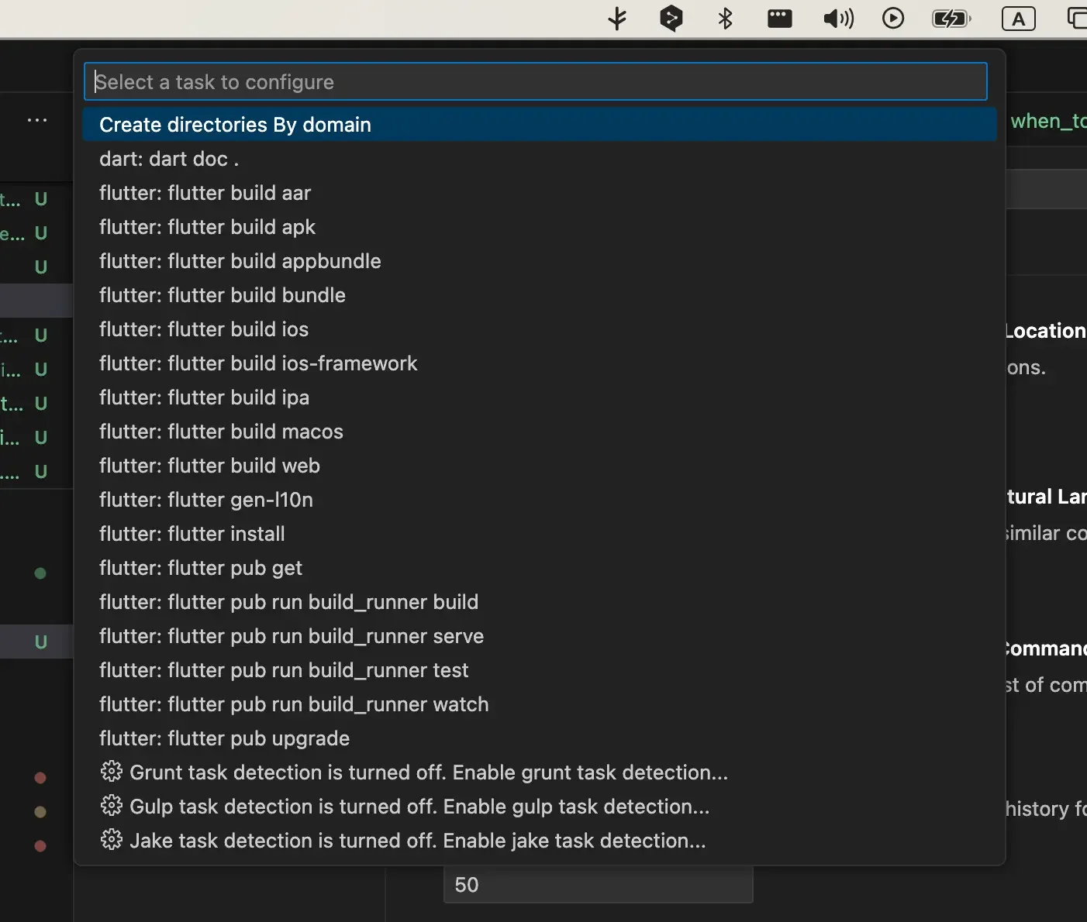The height and width of the screenshot is (922, 1087).
Task: Select 'flutter pub run build_runner test' task
Action: coord(540,670)
